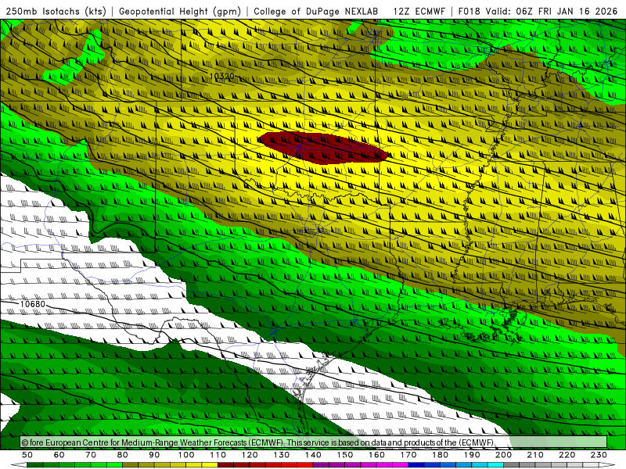Click the darkest green swatch after 50

tap(35, 465)
